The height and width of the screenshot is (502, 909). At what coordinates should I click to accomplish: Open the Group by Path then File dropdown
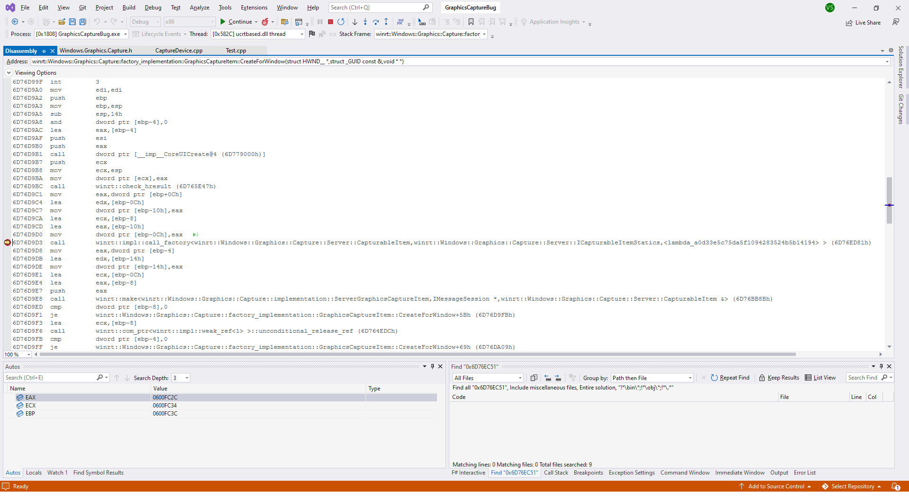(690, 378)
